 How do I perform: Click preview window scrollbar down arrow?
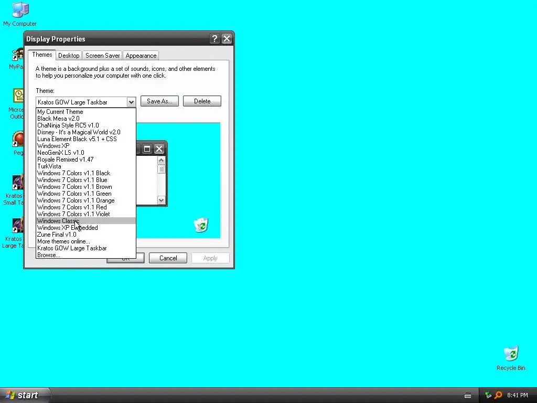click(x=162, y=200)
